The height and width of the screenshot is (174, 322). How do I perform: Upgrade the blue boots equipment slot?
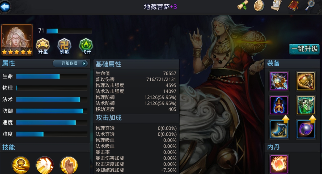(279, 129)
